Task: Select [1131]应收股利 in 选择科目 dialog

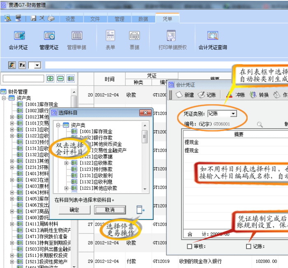Action: tap(96, 175)
